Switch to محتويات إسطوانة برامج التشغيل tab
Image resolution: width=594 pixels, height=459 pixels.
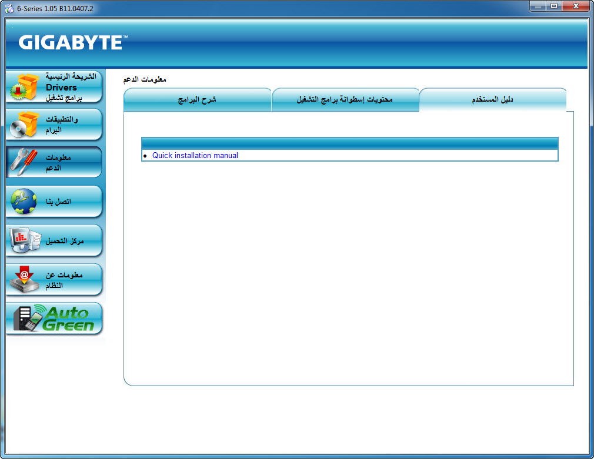point(345,99)
